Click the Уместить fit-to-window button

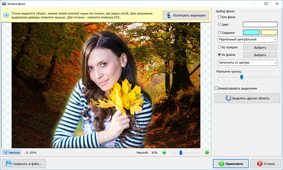[x=12, y=153]
